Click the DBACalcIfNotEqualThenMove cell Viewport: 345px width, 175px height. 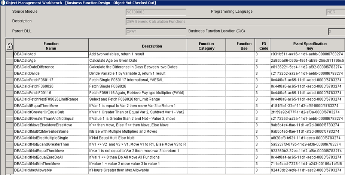pyautogui.click(x=51, y=151)
